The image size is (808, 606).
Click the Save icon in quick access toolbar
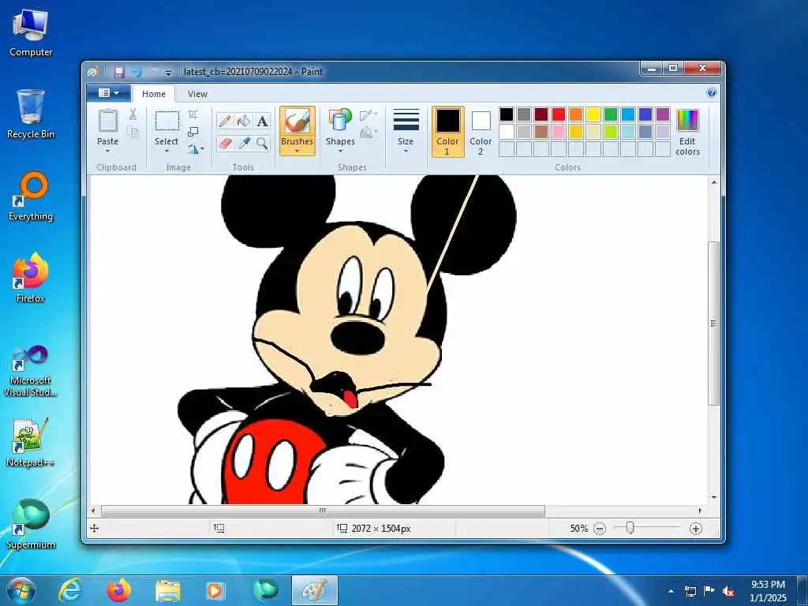pos(120,72)
